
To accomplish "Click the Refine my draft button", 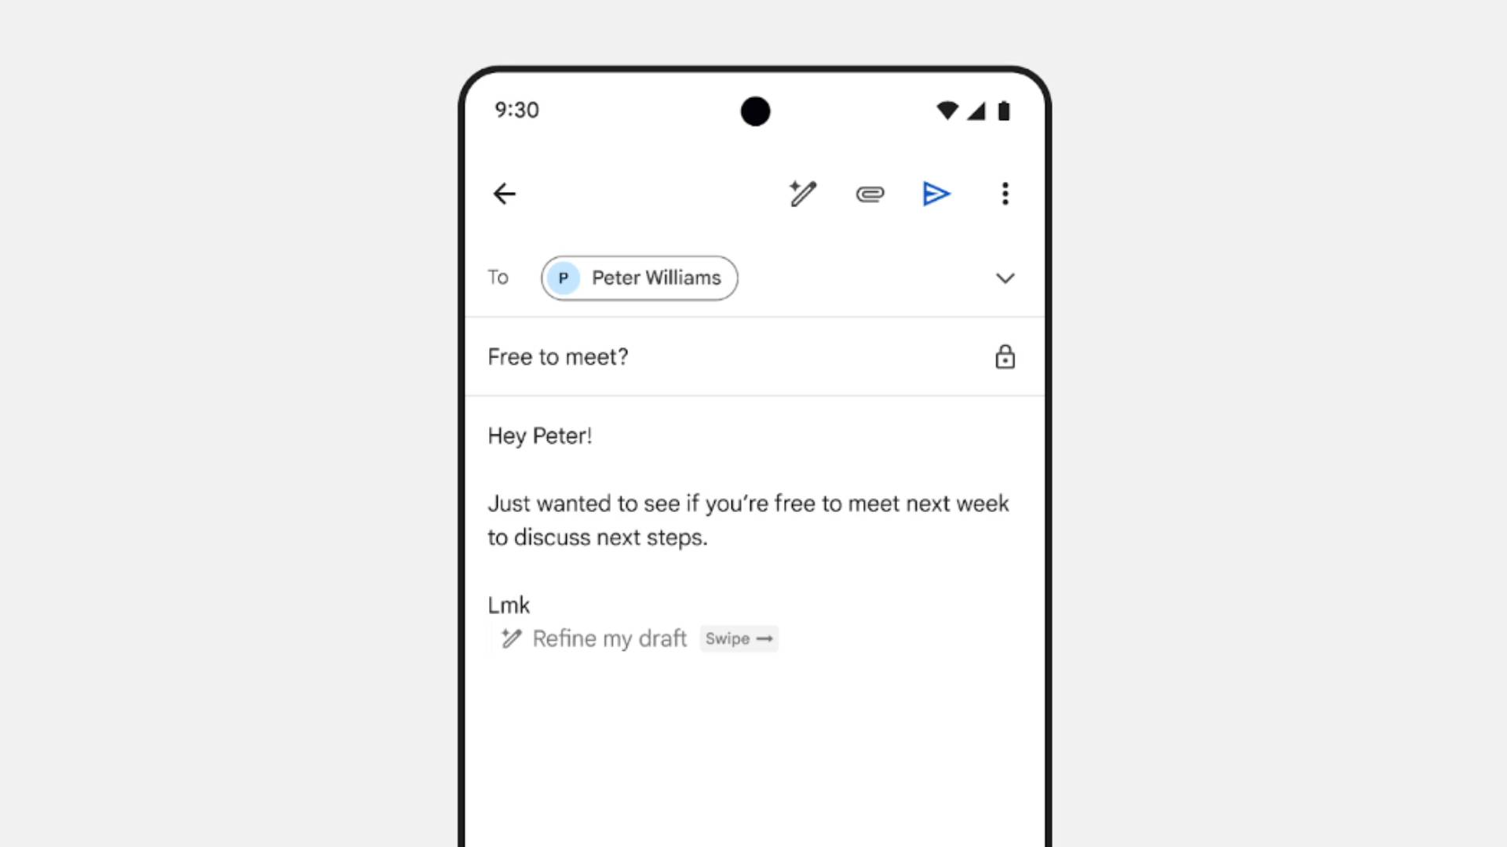I will click(605, 638).
